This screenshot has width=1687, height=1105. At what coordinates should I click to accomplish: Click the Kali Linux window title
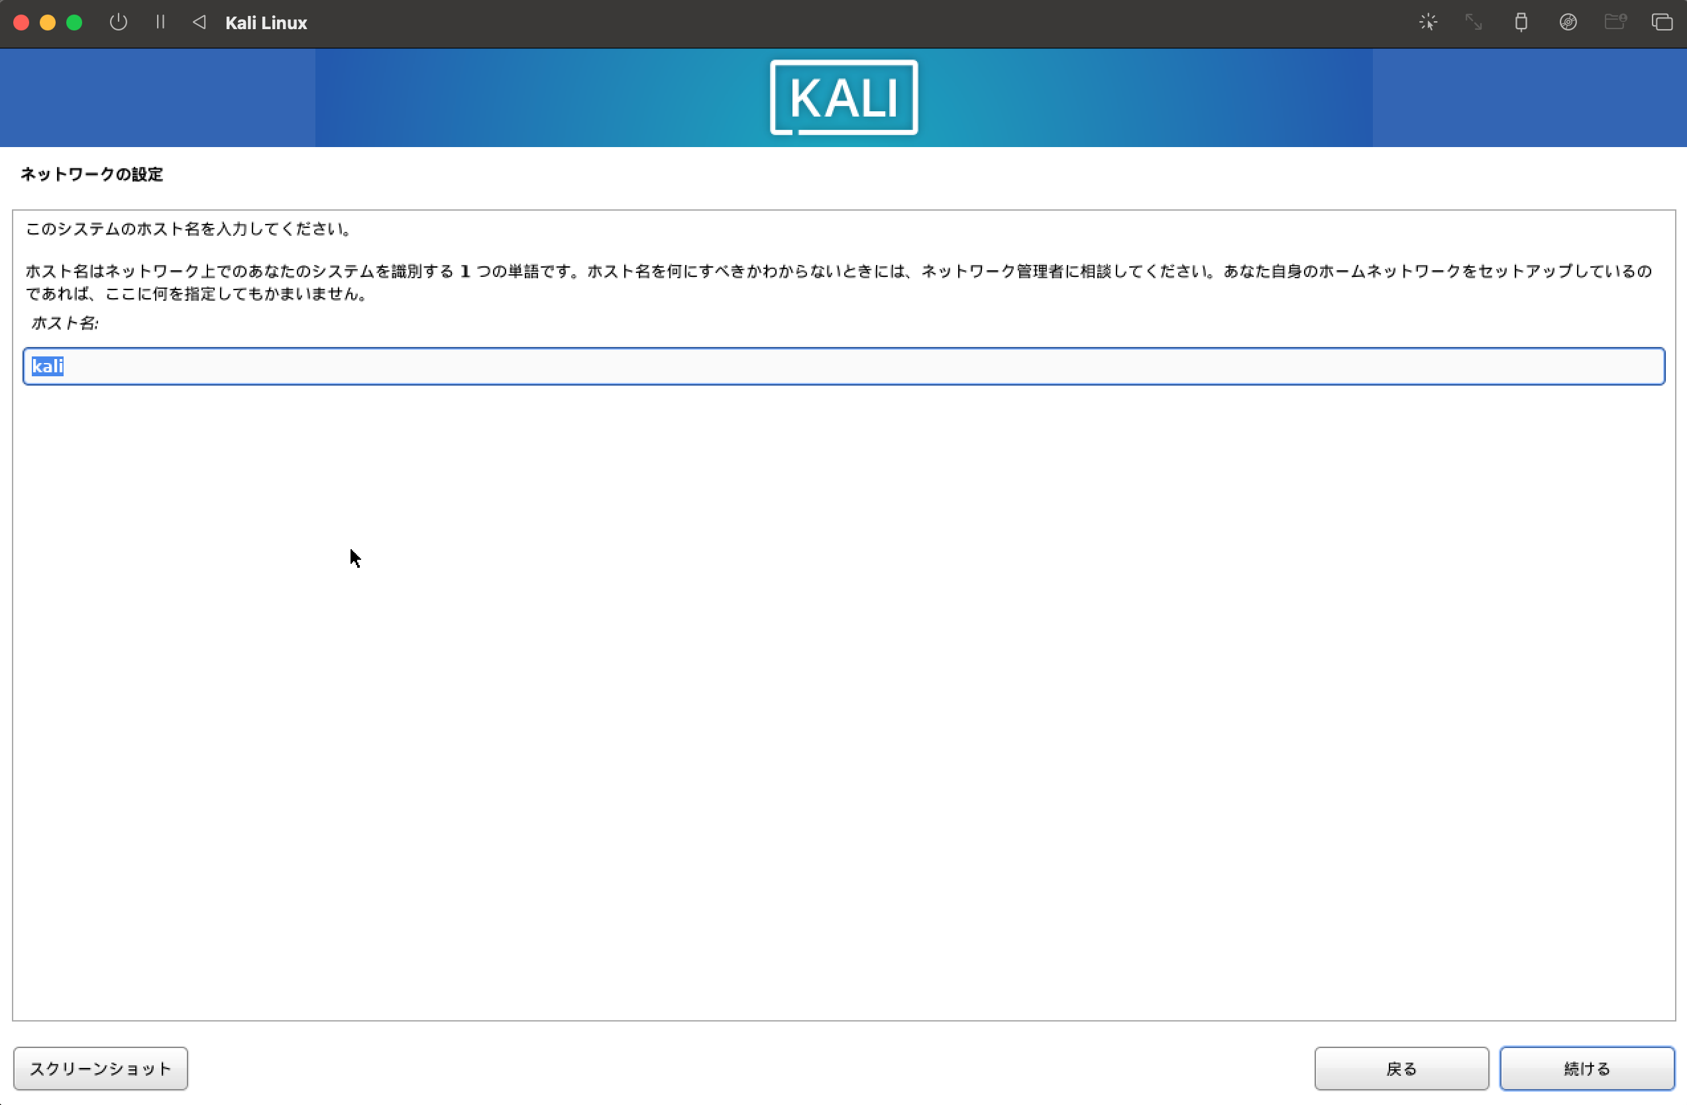coord(266,22)
